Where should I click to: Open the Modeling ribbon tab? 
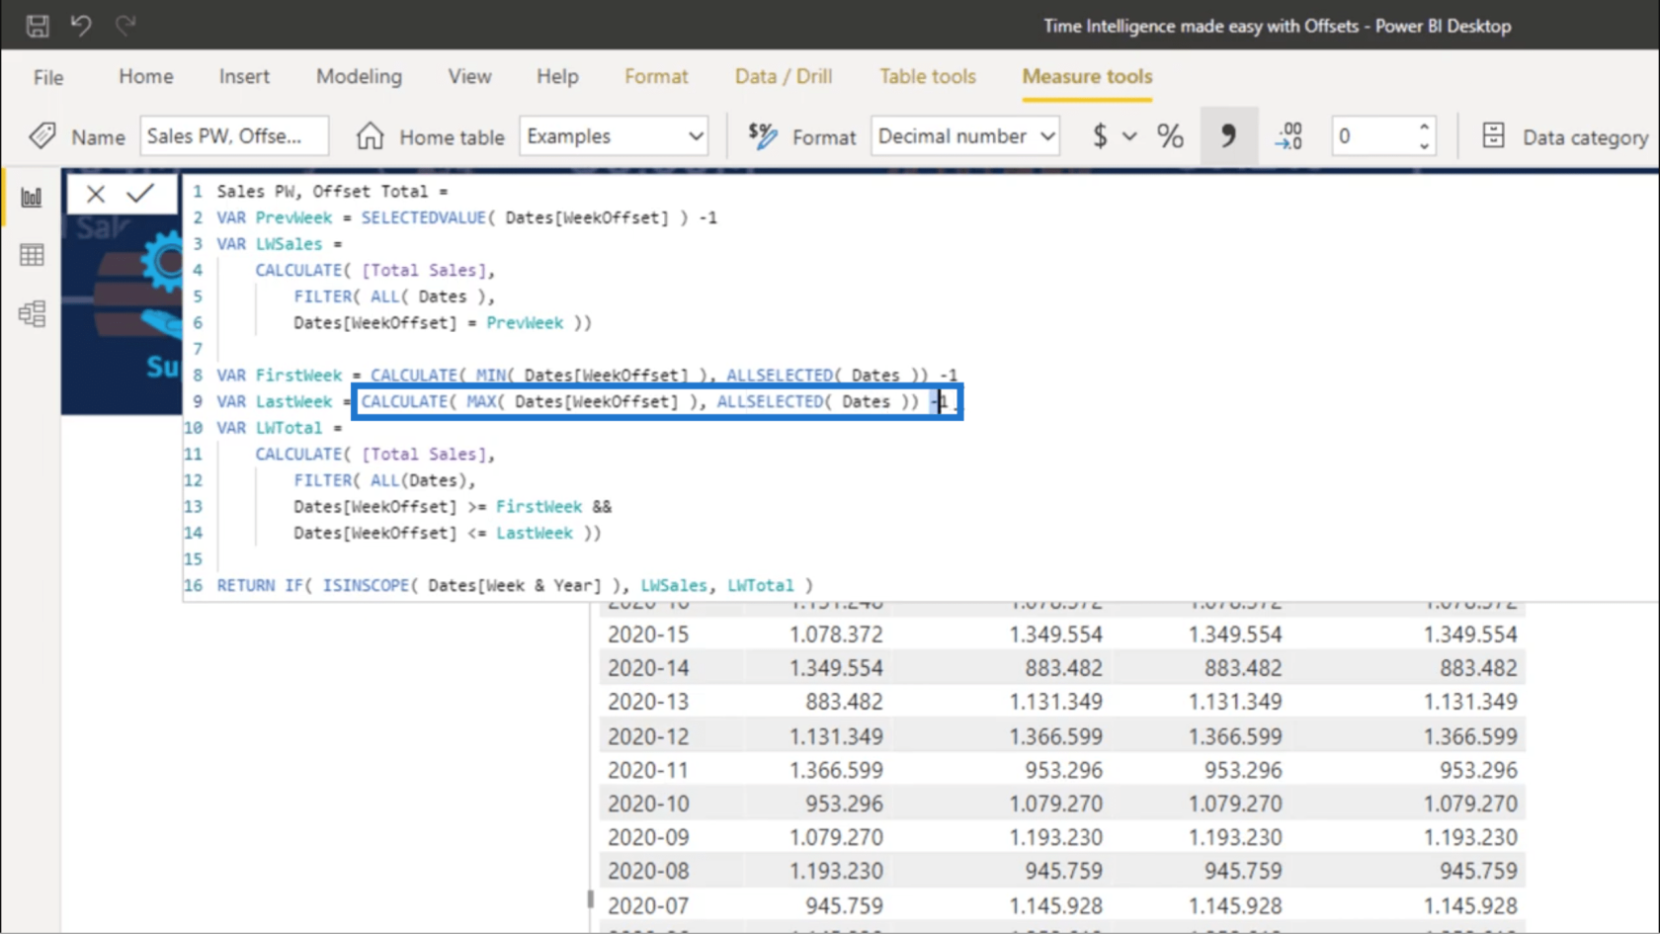point(359,76)
